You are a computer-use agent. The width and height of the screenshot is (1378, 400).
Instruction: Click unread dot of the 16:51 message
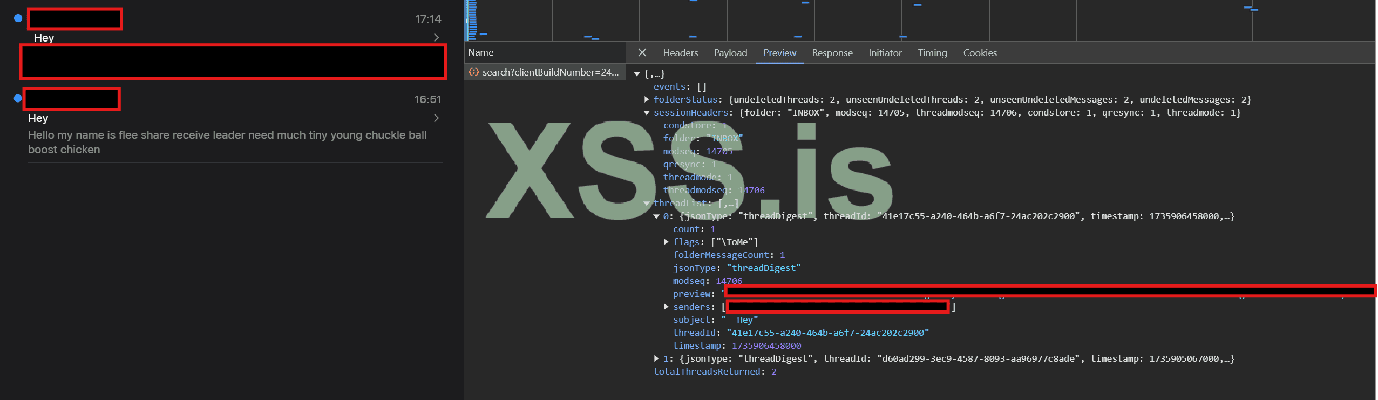18,98
